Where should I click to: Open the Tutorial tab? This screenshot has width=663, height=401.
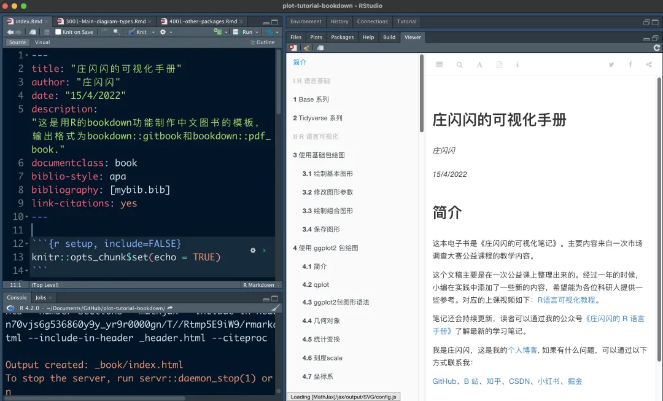[x=406, y=21]
